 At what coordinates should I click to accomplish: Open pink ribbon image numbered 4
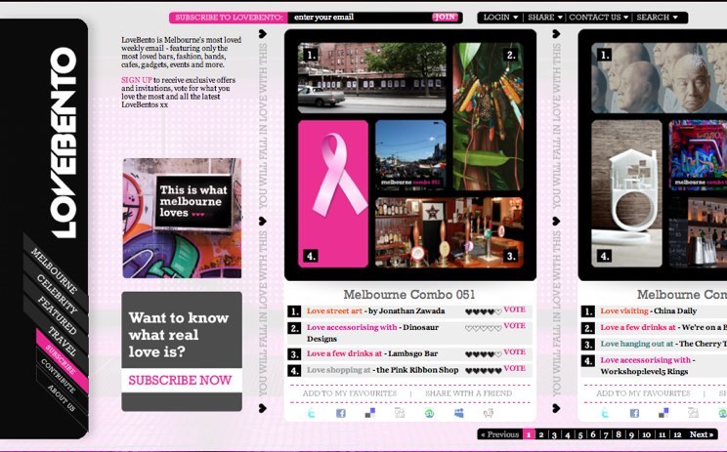click(333, 193)
